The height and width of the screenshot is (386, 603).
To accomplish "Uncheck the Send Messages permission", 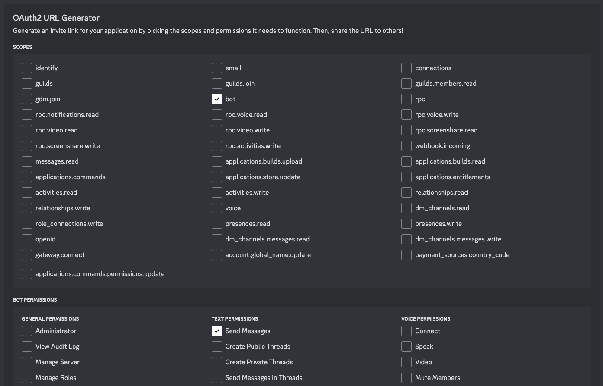I will tap(217, 331).
